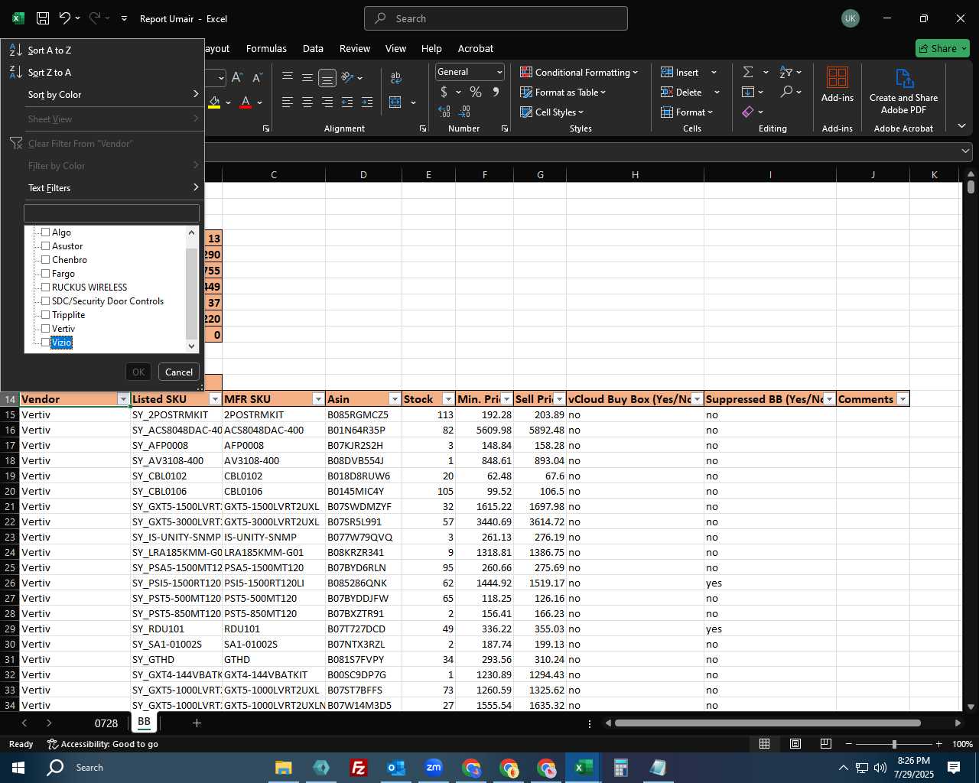The height and width of the screenshot is (783, 979).
Task: Switch to Page Break Preview in status bar
Action: [825, 744]
